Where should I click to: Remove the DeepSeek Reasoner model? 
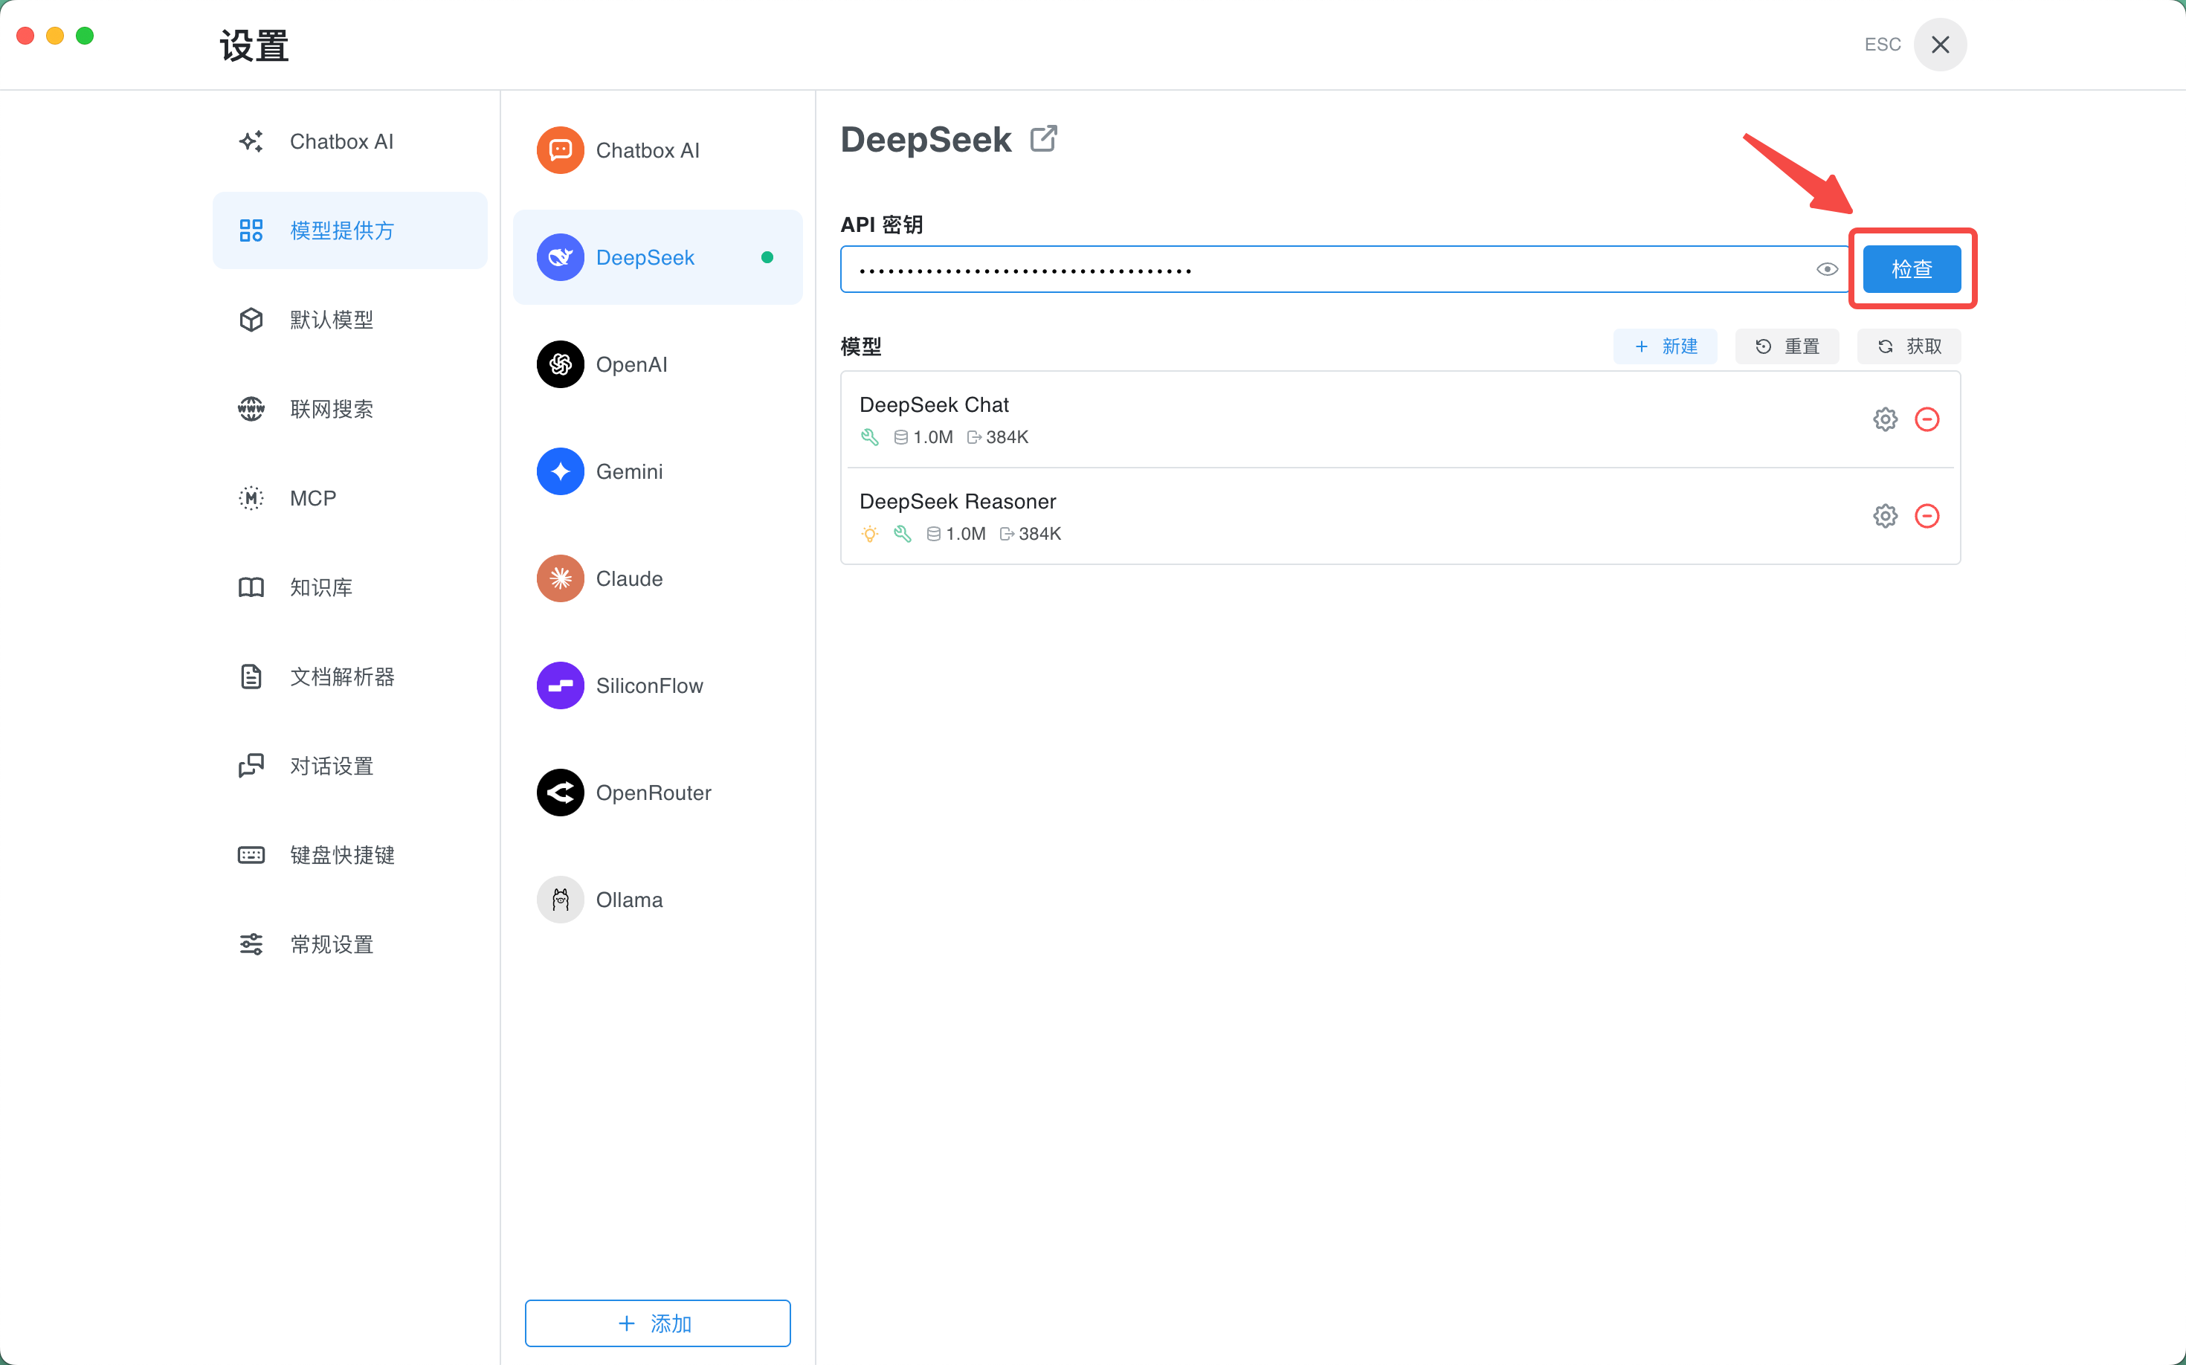[1927, 517]
